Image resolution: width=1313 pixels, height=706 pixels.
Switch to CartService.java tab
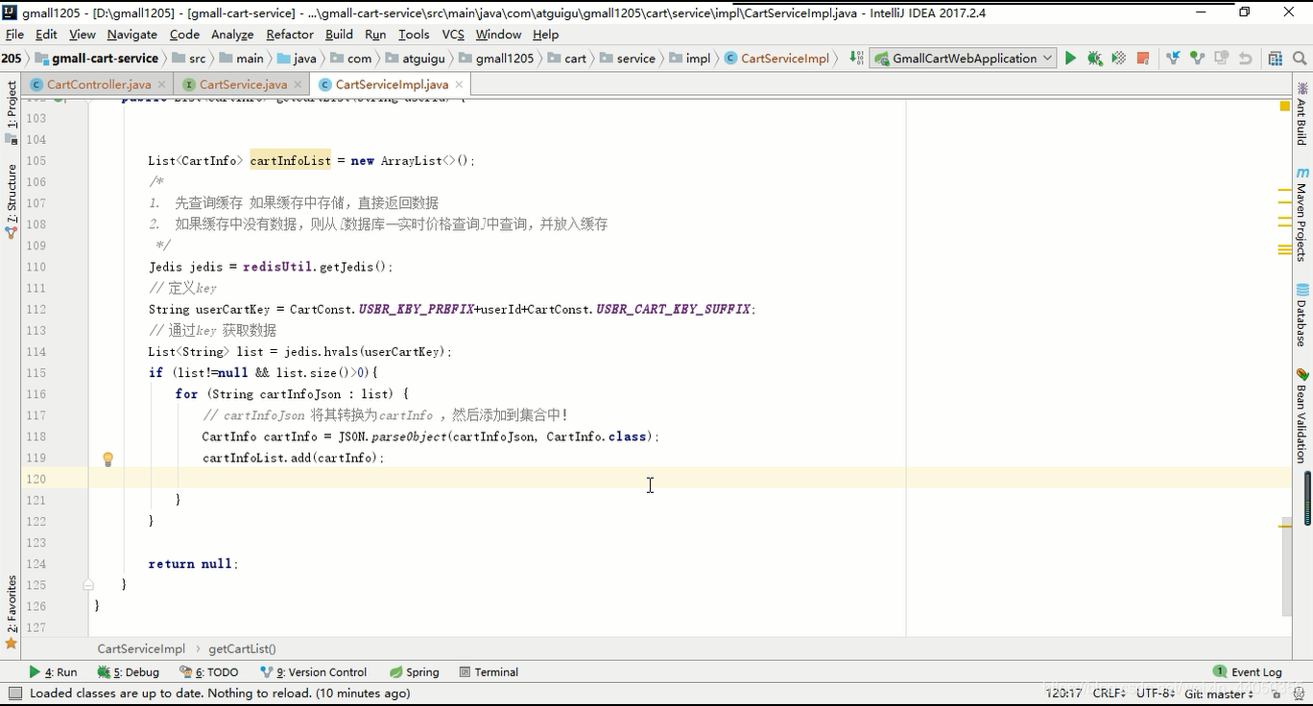coord(243,84)
